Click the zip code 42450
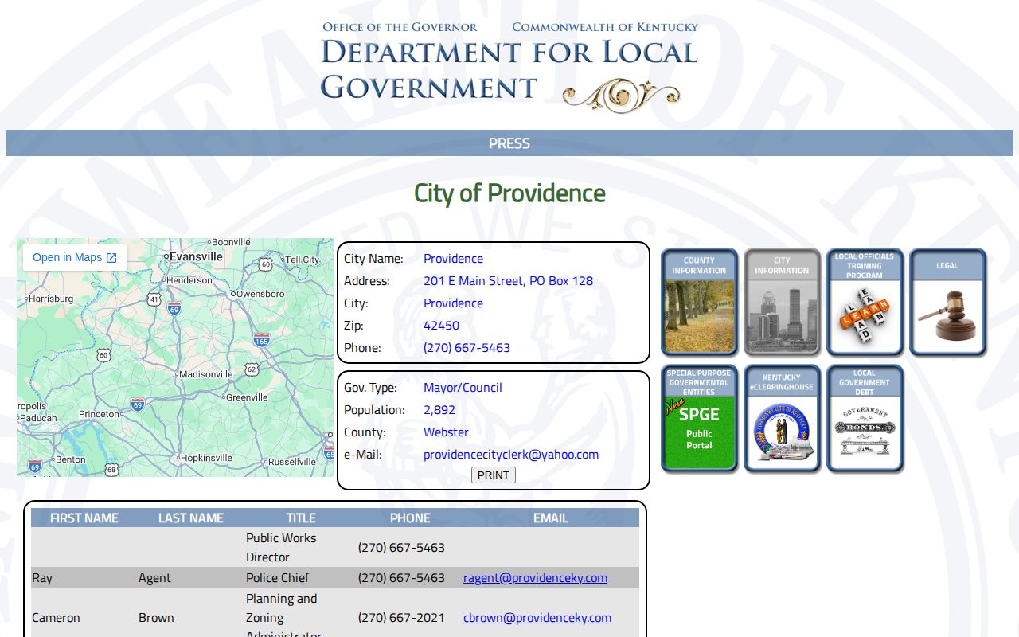The height and width of the screenshot is (637, 1019). [x=441, y=325]
